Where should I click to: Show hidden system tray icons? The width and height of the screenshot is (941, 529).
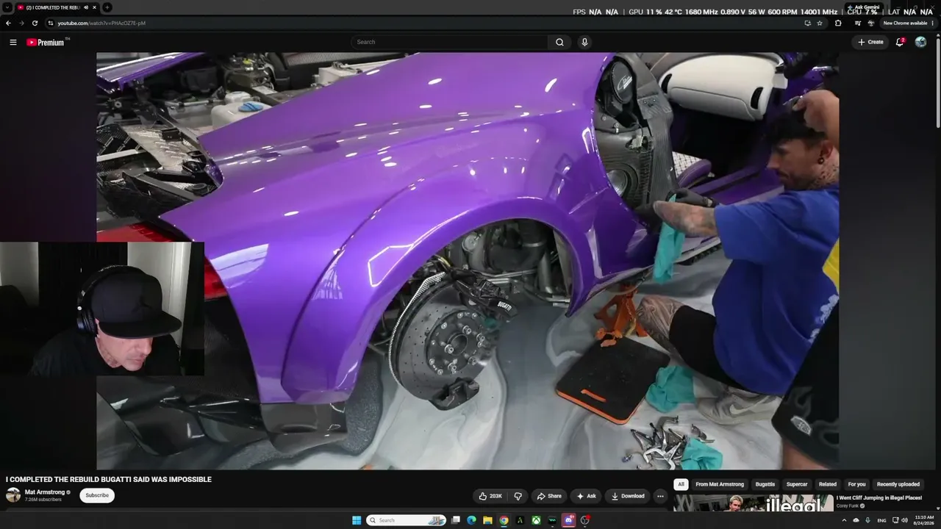coord(844,520)
